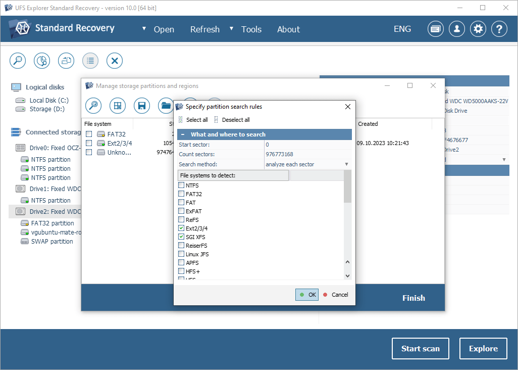
Task: Click the file systems list vertical scrollbar
Action: coord(347,187)
